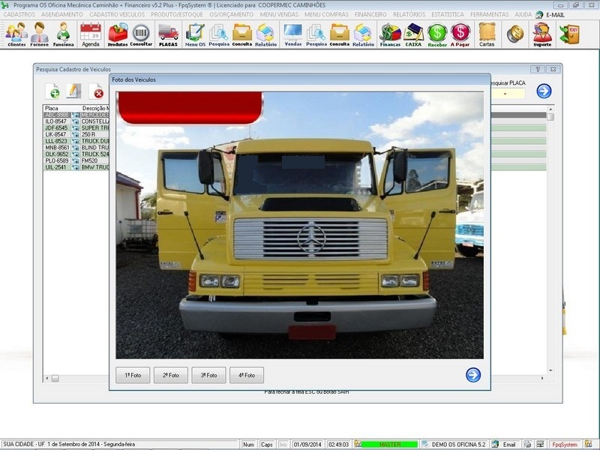Open the Fornece suppliers icon
600x450 pixels.
(40, 34)
